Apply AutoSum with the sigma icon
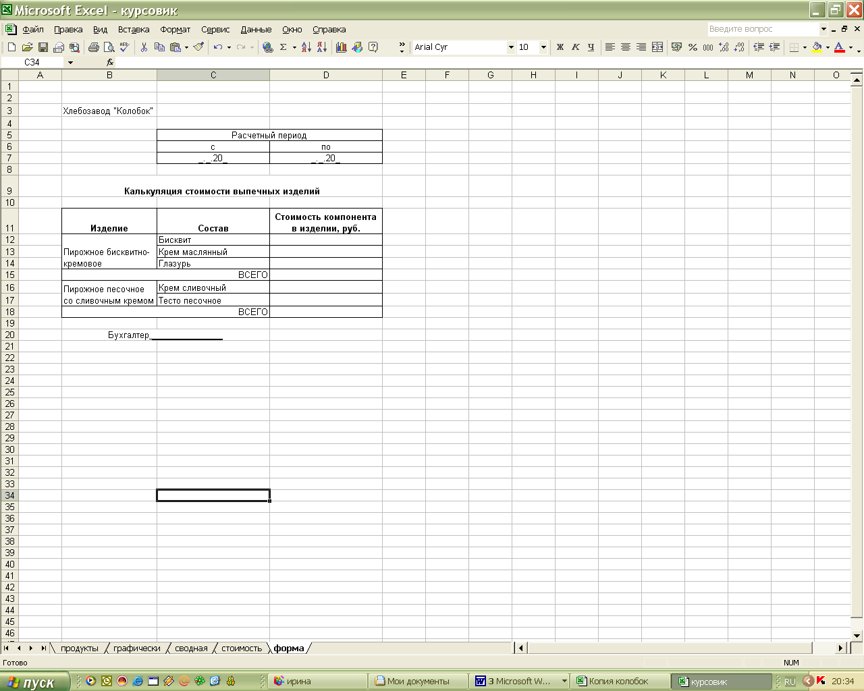Image resolution: width=864 pixels, height=691 pixels. coord(283,47)
